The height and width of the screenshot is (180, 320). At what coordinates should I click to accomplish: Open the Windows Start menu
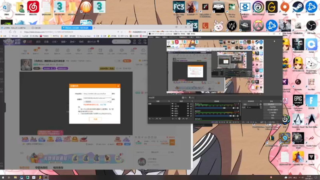3,178
